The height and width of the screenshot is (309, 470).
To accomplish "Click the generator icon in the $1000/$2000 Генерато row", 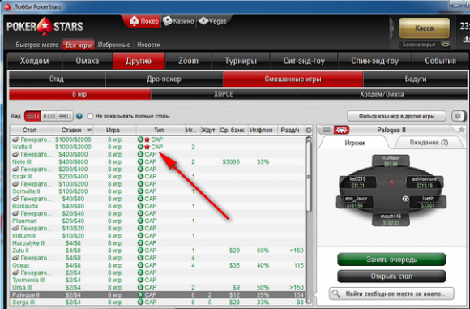I will point(15,139).
